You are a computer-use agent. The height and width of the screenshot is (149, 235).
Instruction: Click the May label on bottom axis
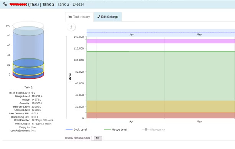199,121
